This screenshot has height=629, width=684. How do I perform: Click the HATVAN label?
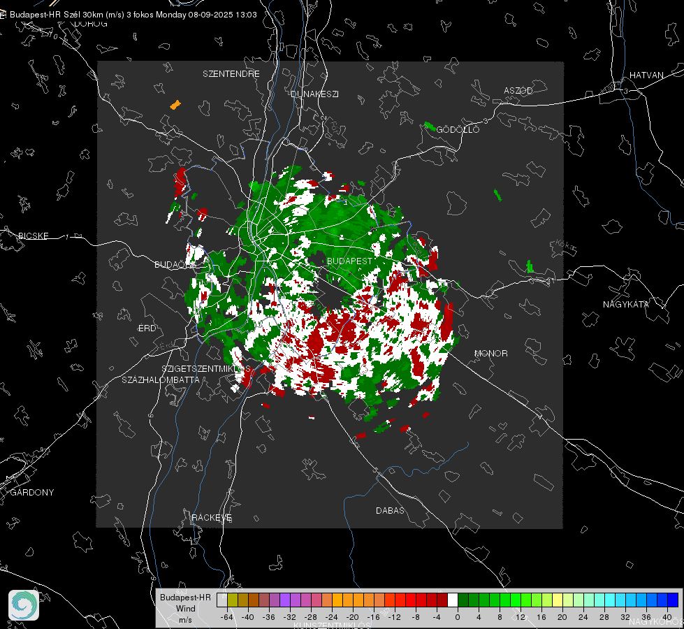(646, 75)
